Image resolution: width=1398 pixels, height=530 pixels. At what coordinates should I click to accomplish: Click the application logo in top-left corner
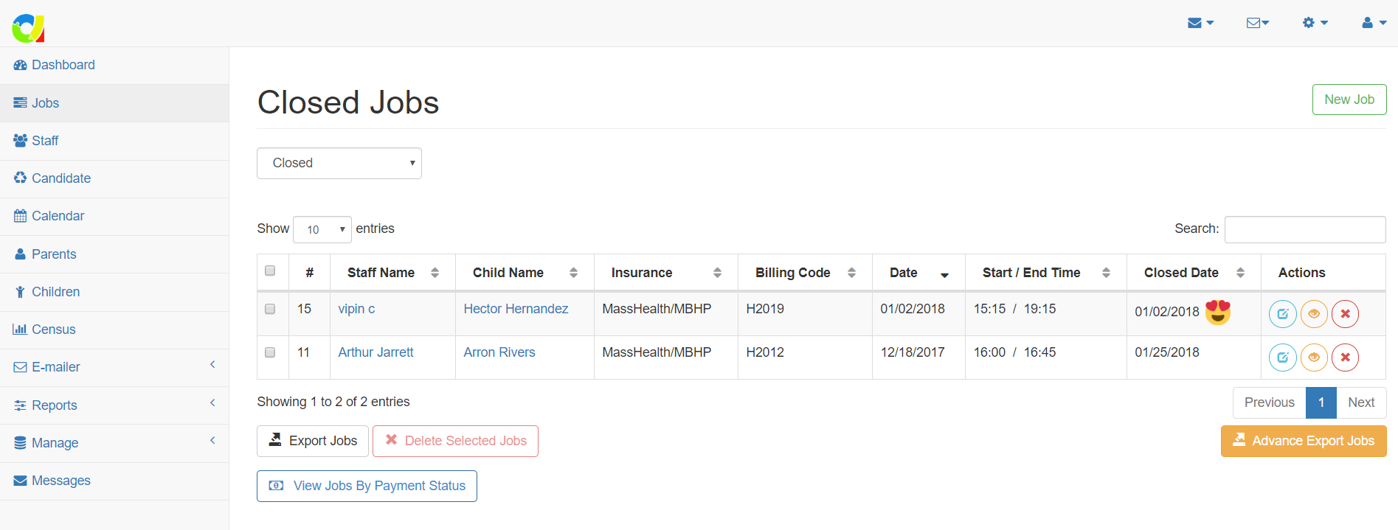click(28, 28)
